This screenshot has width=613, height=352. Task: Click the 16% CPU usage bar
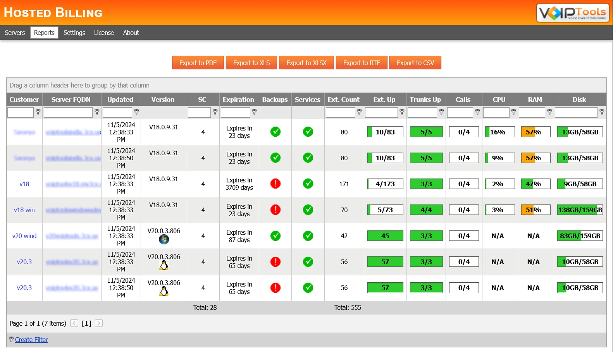click(x=500, y=132)
